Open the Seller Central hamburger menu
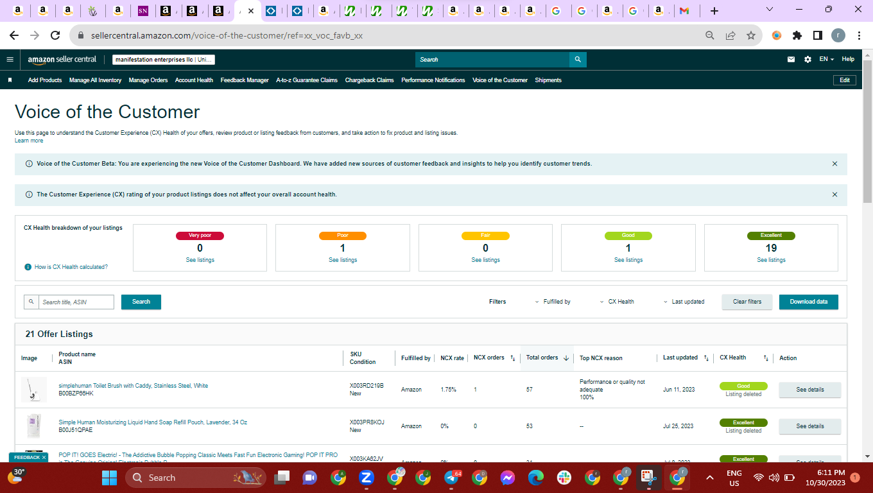Image resolution: width=873 pixels, height=493 pixels. click(10, 59)
